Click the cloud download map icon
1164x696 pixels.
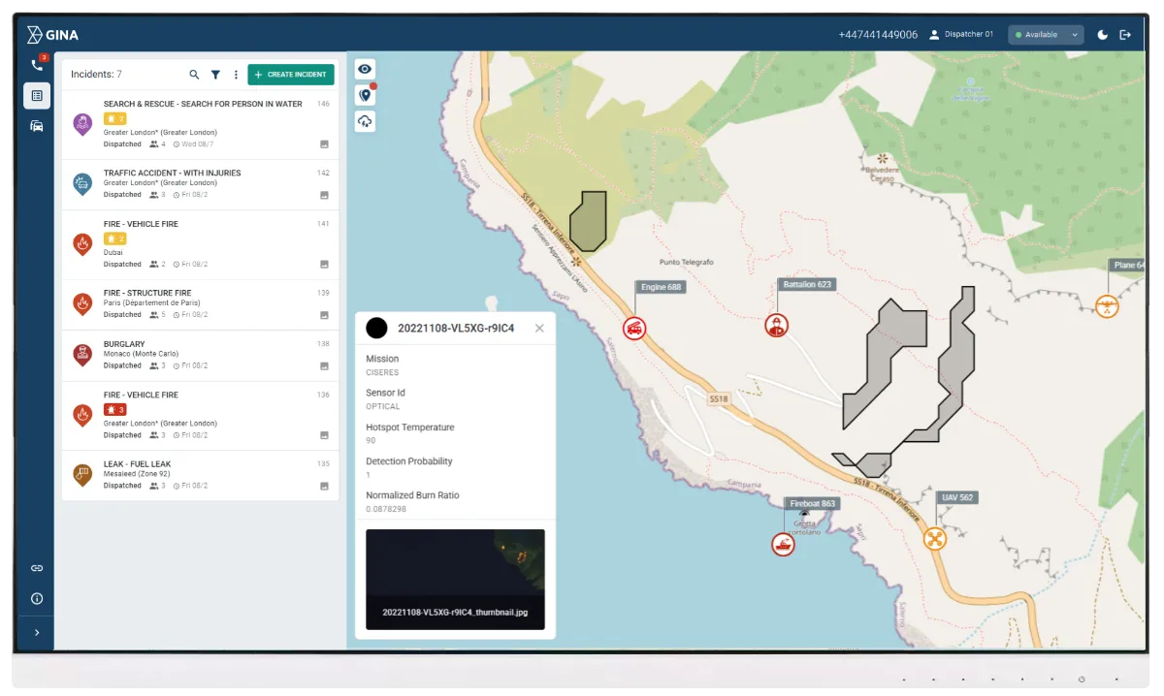(365, 121)
